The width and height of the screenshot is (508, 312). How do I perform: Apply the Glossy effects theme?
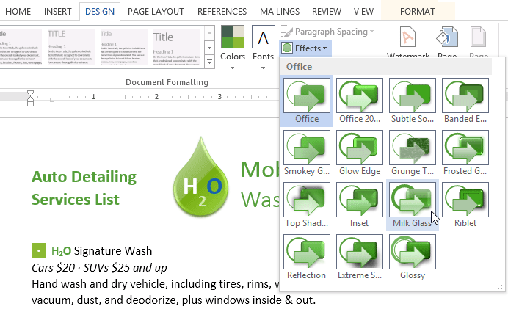(413, 258)
